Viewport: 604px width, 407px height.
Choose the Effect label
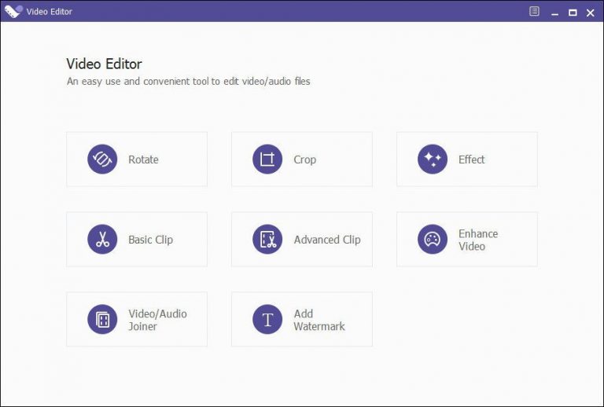(472, 159)
